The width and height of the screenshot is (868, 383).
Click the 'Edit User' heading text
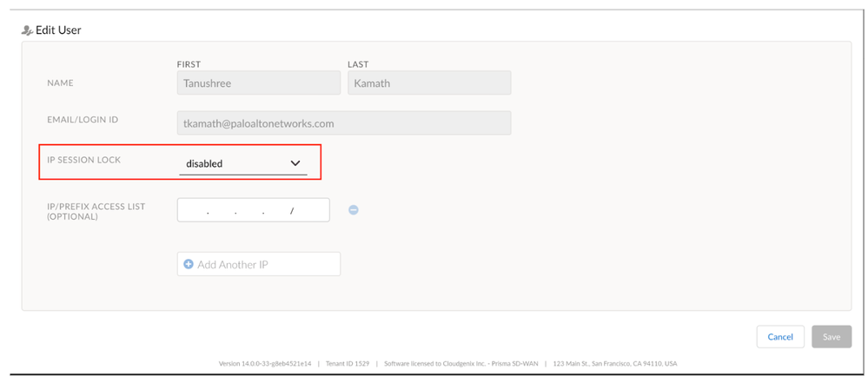coord(58,30)
